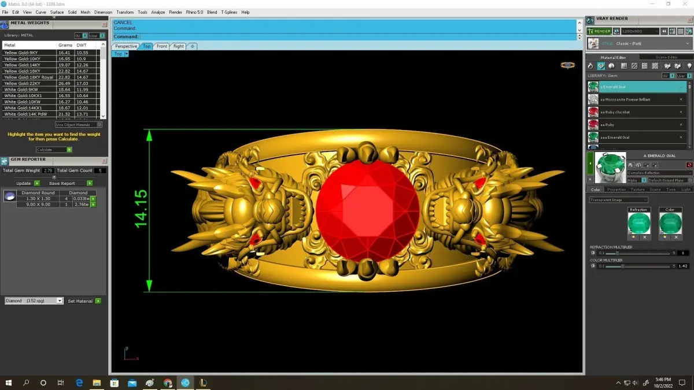Click the red refresh material icon
The image size is (694, 390).
[x=689, y=165]
